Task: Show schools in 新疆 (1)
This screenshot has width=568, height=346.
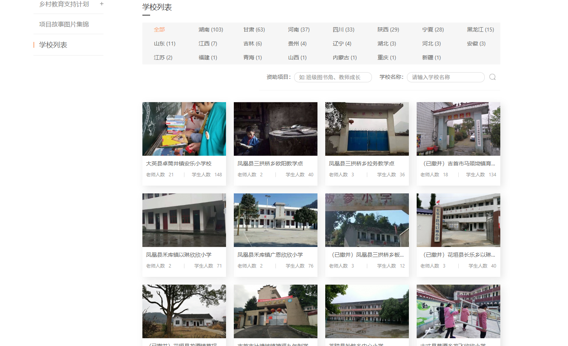Action: tap(431, 57)
